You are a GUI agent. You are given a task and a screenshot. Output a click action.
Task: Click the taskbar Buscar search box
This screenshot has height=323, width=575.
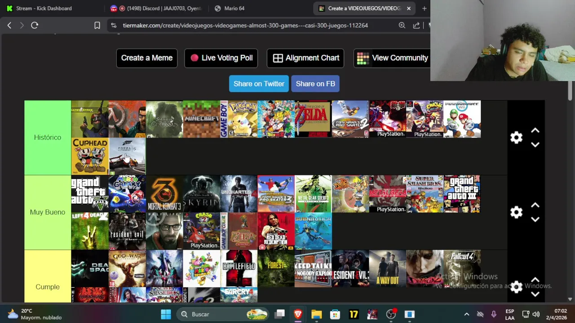pyautogui.click(x=223, y=314)
